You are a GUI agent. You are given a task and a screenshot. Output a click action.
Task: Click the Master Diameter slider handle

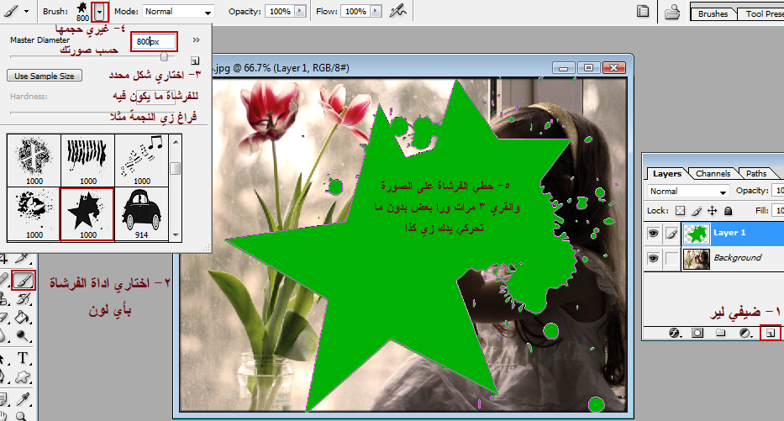pyautogui.click(x=165, y=56)
